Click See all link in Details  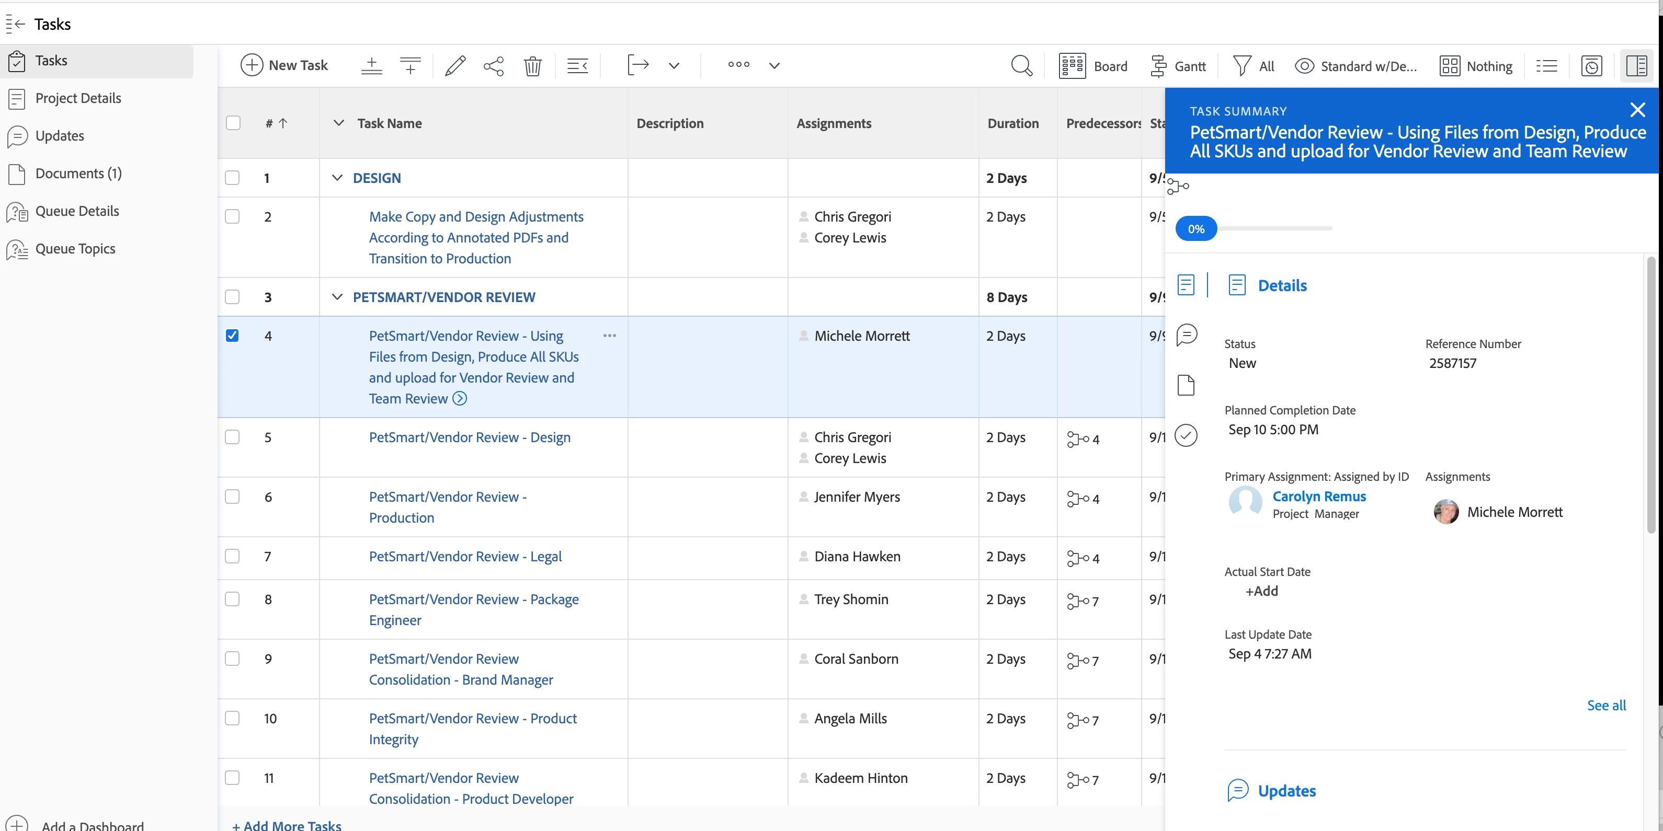1606,705
